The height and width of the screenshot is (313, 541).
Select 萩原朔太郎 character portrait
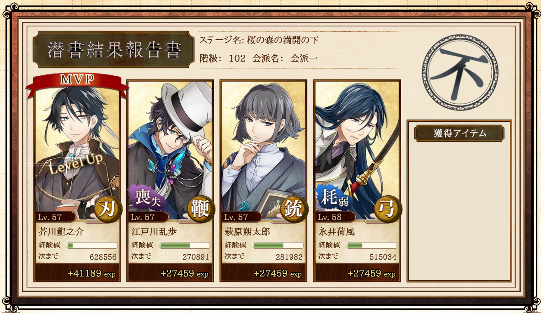coord(263,150)
